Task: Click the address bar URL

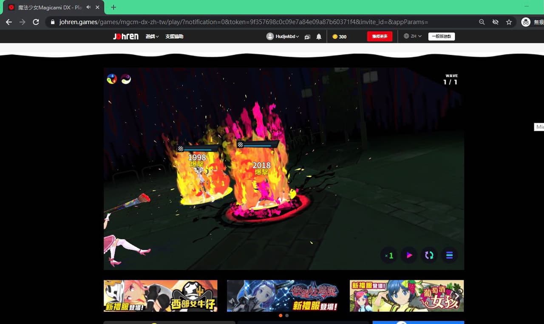Action: click(x=244, y=22)
